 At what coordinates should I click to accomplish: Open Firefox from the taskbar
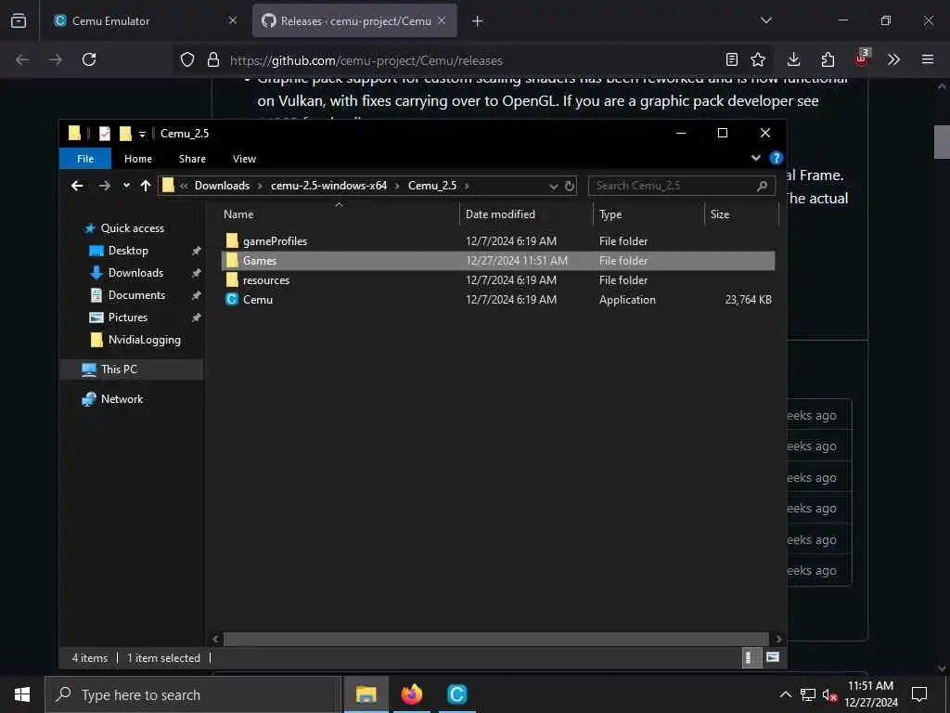point(411,694)
